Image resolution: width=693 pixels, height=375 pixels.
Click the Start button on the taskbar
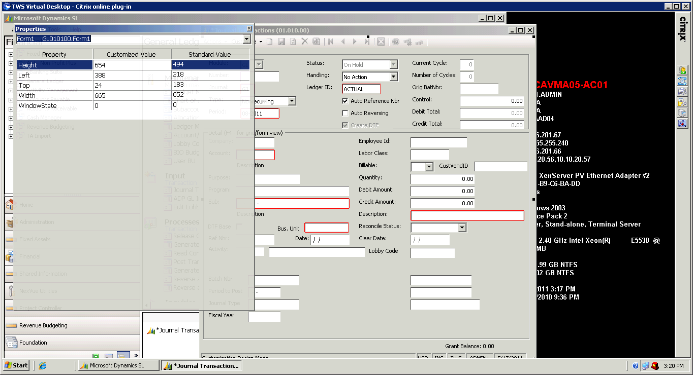pyautogui.click(x=16, y=365)
